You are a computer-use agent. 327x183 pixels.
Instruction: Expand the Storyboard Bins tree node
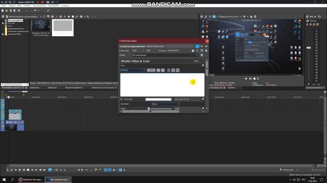(x=3, y=34)
